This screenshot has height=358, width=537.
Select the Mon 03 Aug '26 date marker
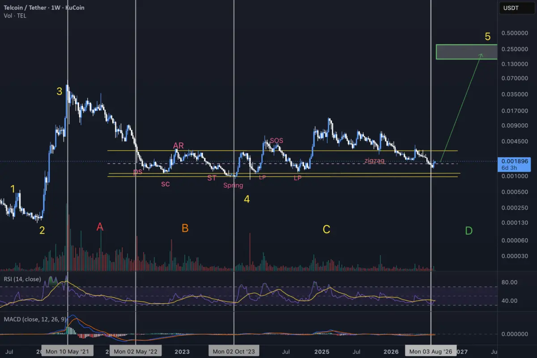[x=430, y=351]
